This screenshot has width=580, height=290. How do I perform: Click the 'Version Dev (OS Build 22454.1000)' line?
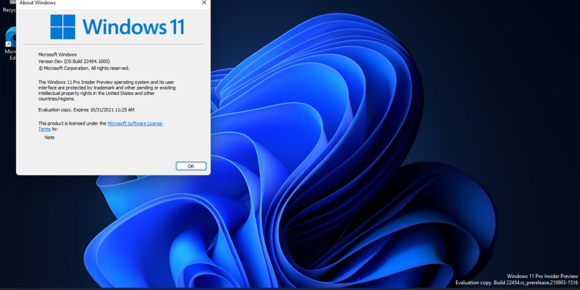click(x=74, y=62)
